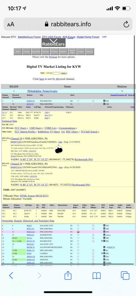Open the FCC Station Profile link
The image size is (136, 296).
coord(25,132)
